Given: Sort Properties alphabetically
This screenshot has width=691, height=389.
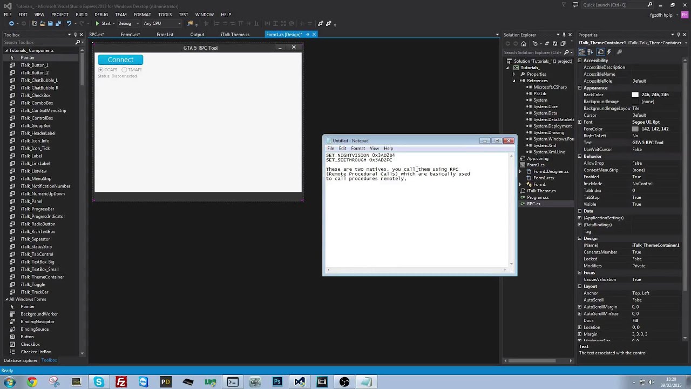Looking at the screenshot, I should (x=590, y=52).
